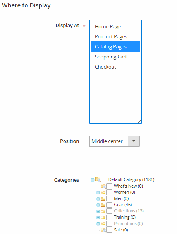Click the Men category folder icon
Image resolution: width=177 pixels, height=234 pixels.
[103, 199]
